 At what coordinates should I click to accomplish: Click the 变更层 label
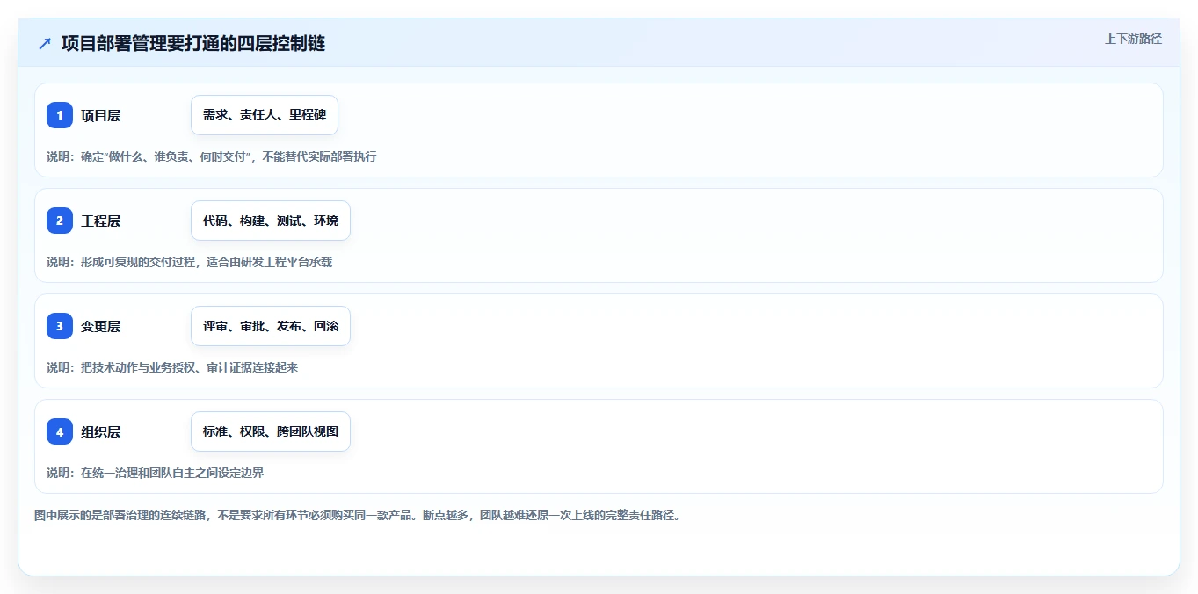[100, 326]
